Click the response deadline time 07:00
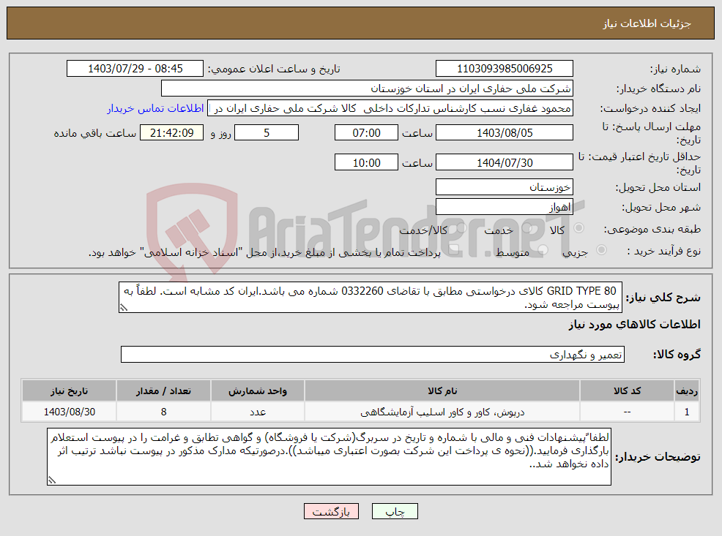 point(366,133)
